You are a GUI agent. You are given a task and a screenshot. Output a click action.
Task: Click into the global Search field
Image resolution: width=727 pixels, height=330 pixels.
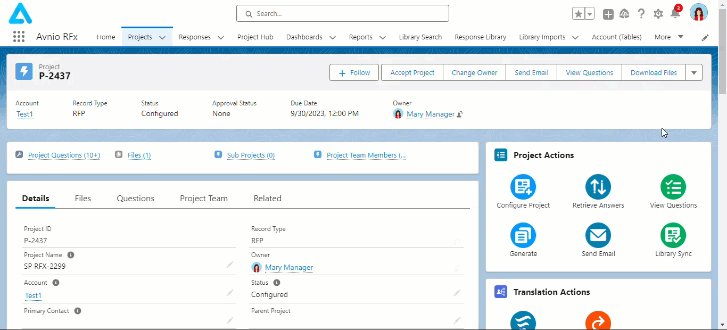point(342,14)
